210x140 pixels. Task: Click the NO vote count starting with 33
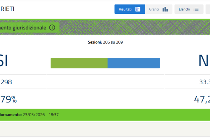tap(204, 82)
